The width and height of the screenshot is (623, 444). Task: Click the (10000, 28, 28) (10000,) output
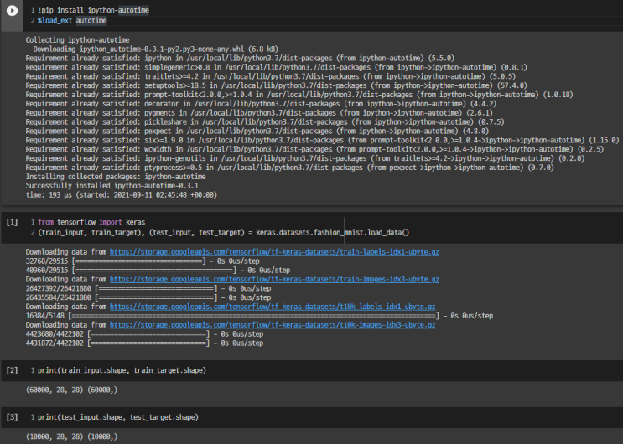(x=71, y=436)
